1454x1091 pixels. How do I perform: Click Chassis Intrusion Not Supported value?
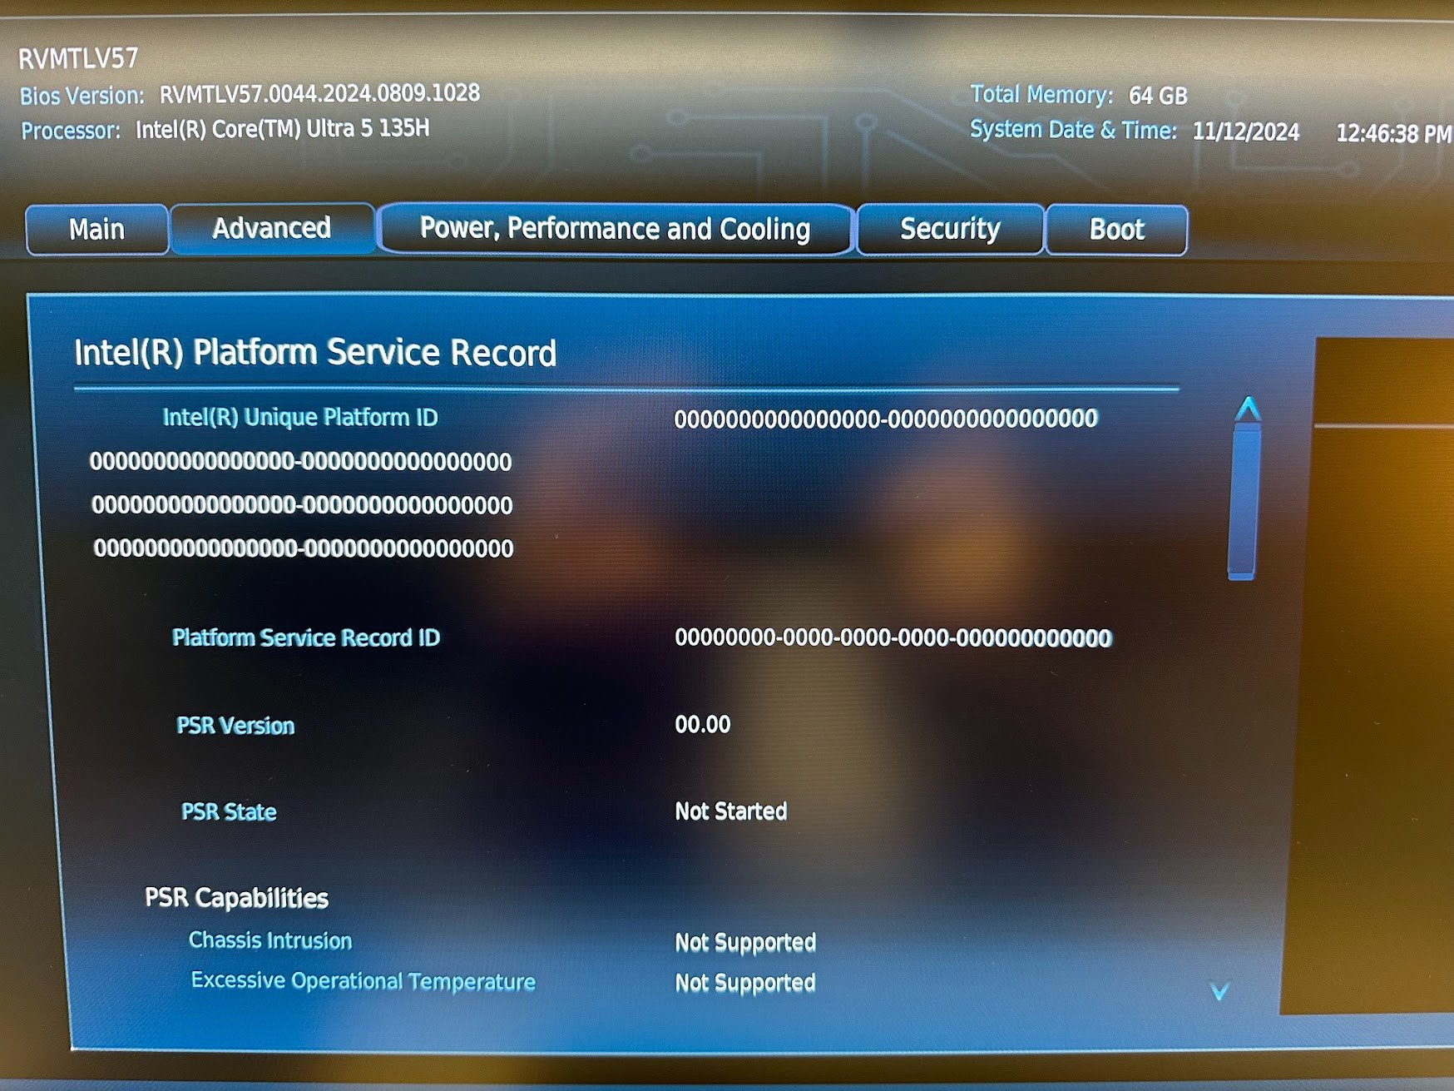pyautogui.click(x=745, y=942)
